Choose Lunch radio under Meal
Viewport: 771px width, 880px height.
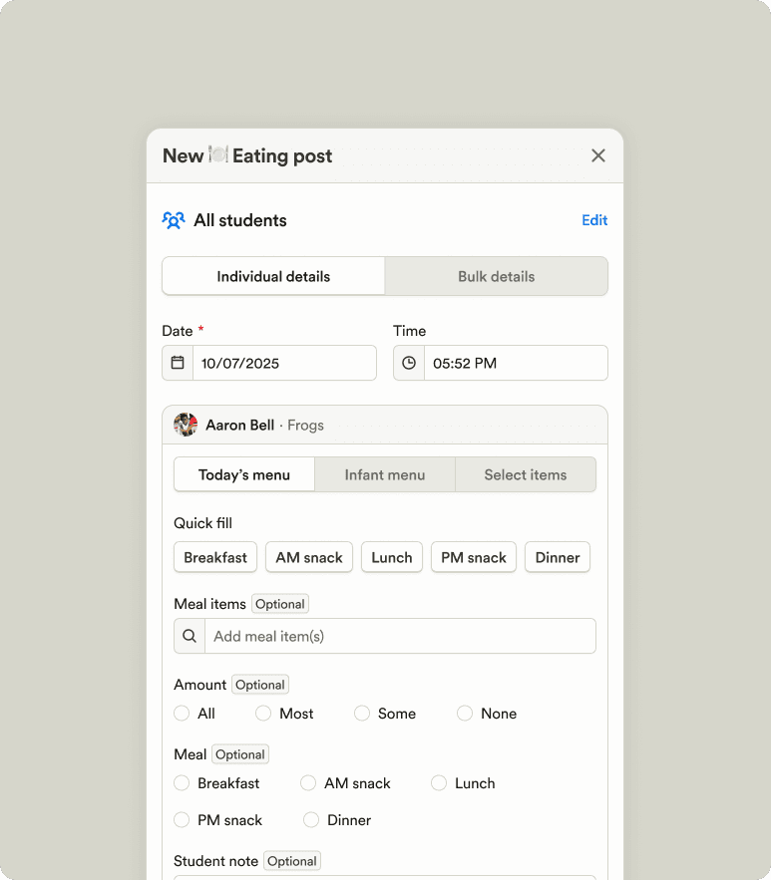(439, 783)
